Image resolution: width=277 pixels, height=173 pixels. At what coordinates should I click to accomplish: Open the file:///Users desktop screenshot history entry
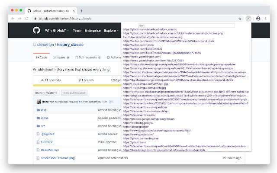coord(152,37)
